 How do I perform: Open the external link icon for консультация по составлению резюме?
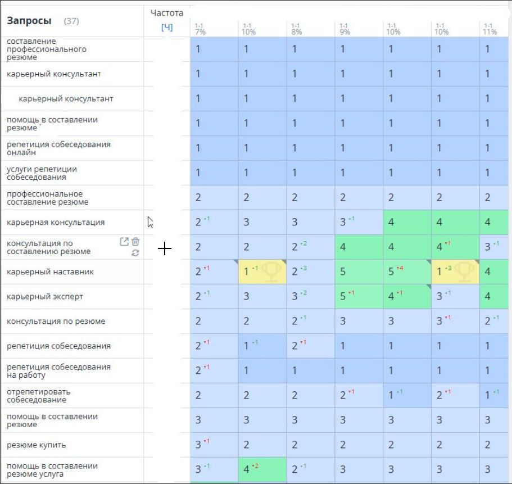(124, 242)
